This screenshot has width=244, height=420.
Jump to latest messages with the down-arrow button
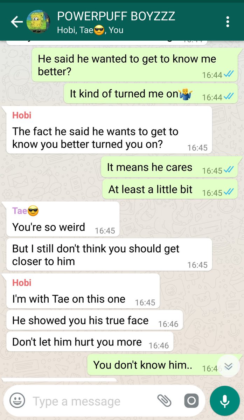tap(228, 366)
